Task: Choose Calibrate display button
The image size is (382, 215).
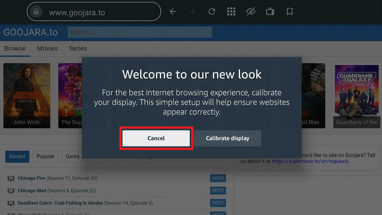Action: 228,138
